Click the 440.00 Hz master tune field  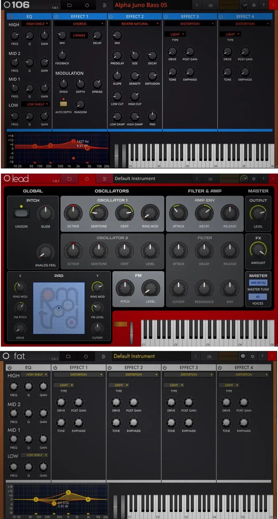[x=258, y=283]
